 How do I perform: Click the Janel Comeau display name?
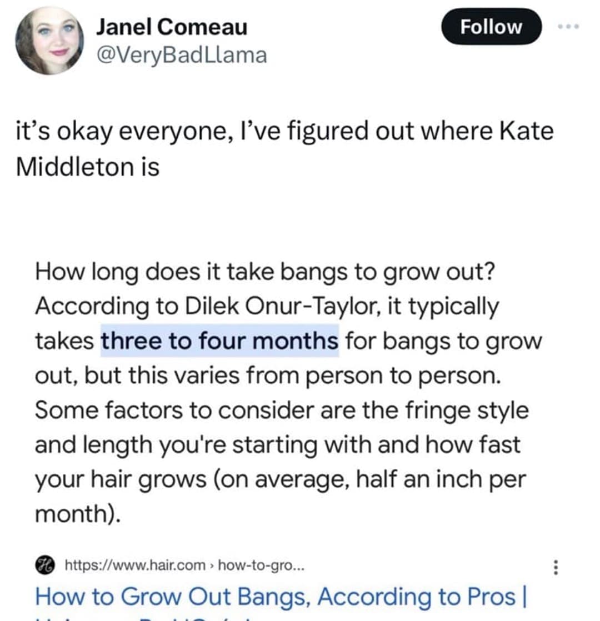pyautogui.click(x=172, y=27)
